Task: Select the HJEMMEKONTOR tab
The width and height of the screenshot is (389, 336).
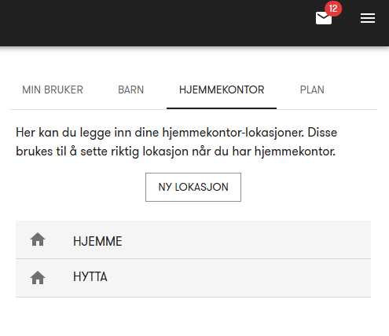Action: pyautogui.click(x=222, y=89)
